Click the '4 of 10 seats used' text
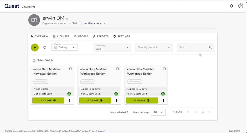 point(90,94)
